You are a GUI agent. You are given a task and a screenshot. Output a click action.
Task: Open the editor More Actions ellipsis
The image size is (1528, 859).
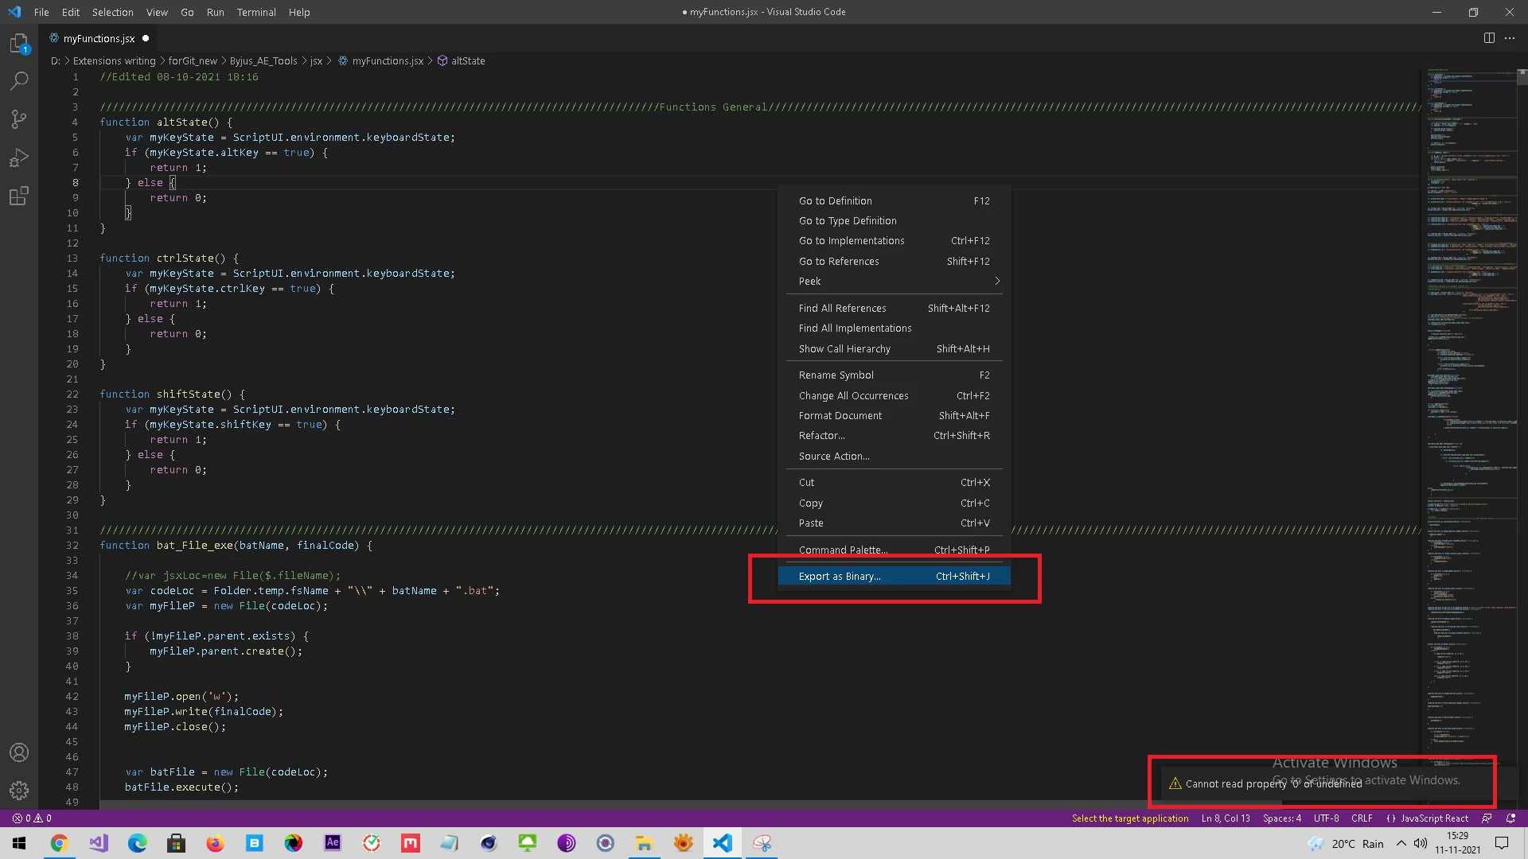pos(1510,38)
